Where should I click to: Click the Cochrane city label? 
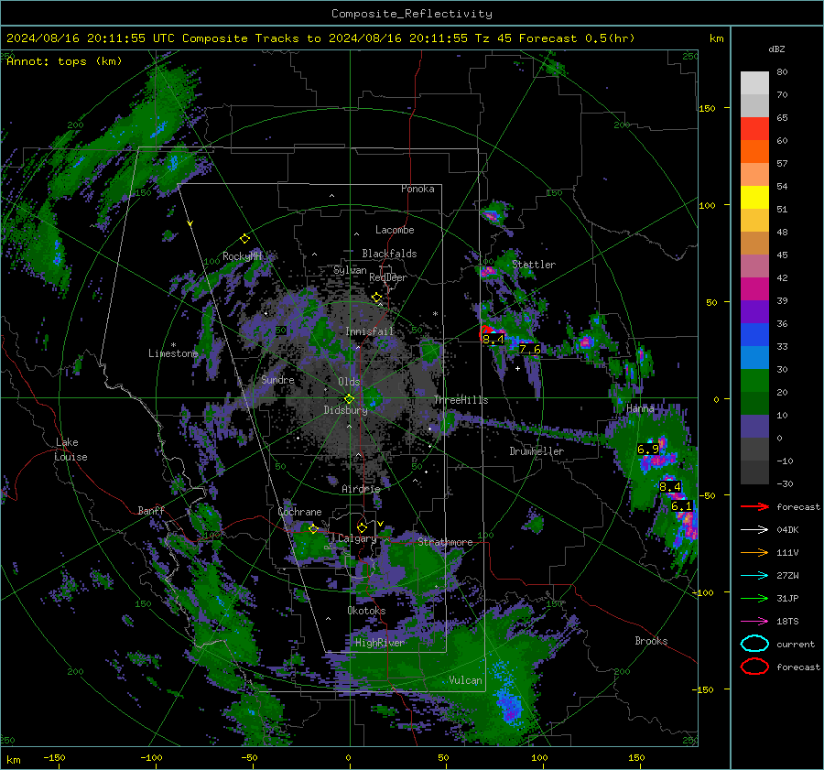(299, 512)
